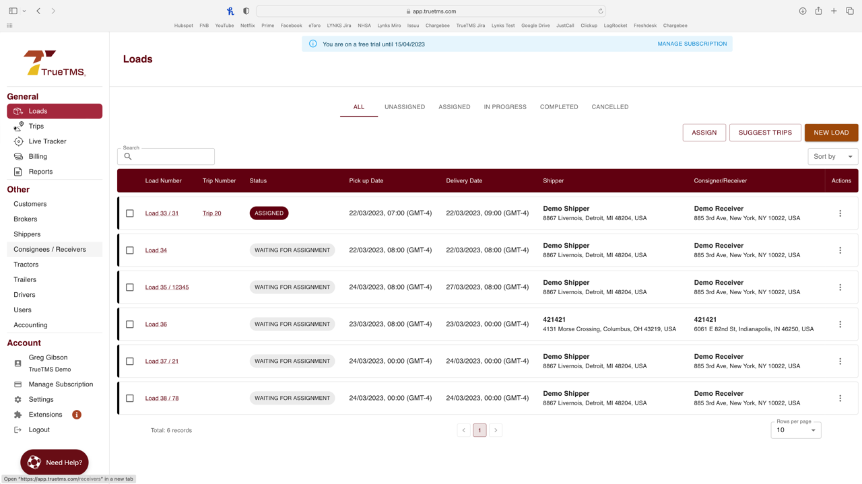The width and height of the screenshot is (862, 484).
Task: Open the Trip 20 link
Action: 211,213
